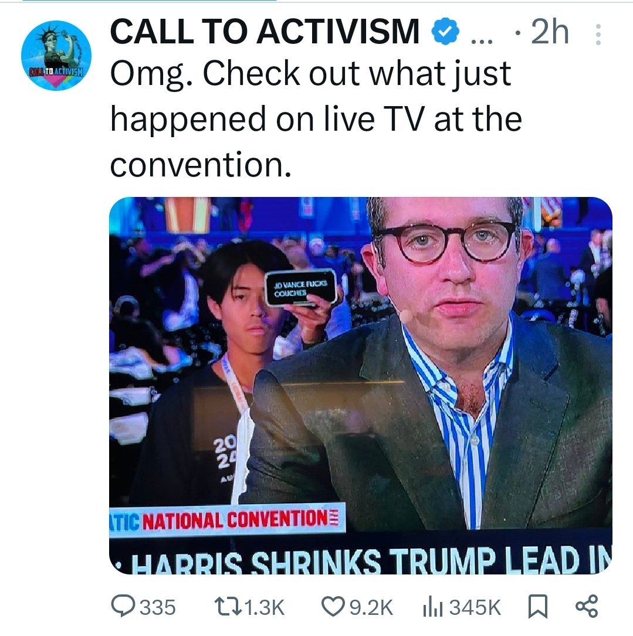
Task: Click the tweet text starting with Omg
Action: point(316,119)
